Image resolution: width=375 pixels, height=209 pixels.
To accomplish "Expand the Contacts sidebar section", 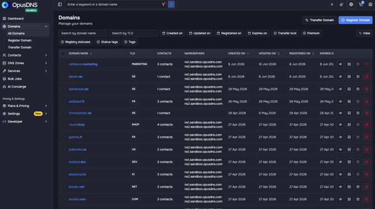I will [x=46, y=55].
